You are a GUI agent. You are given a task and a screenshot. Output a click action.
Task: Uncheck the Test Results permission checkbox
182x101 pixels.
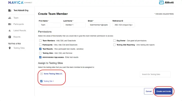(x=40, y=49)
